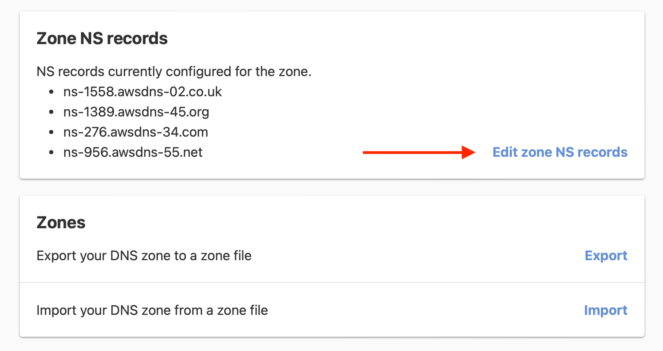Click the Zone NS records heading
Image resolution: width=663 pixels, height=351 pixels.
pos(102,39)
